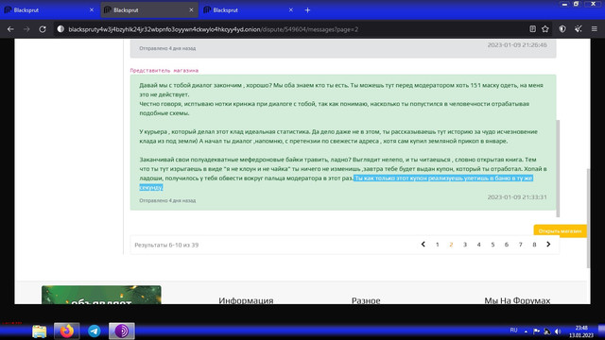
Task: Click the action center flag tray icon
Action: coord(536,331)
